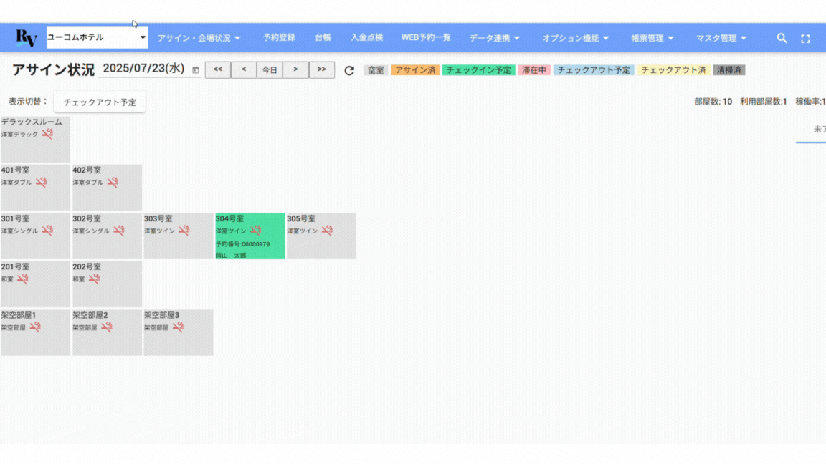Select the orange アサイン済 legend swatch
Viewport: 826px width, 464px height.
[x=415, y=70]
